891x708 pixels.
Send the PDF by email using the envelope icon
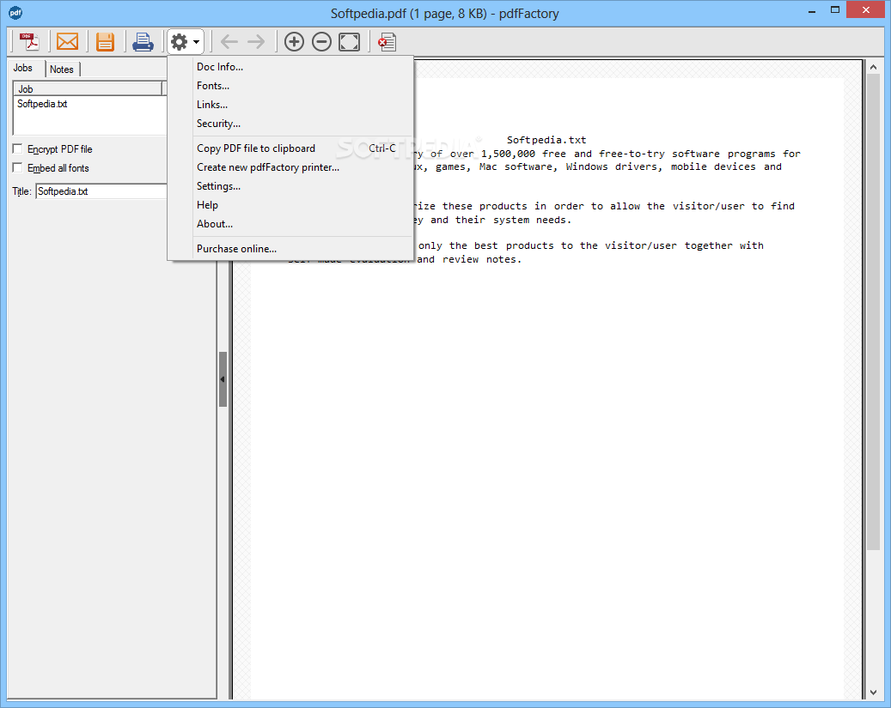[x=67, y=42]
